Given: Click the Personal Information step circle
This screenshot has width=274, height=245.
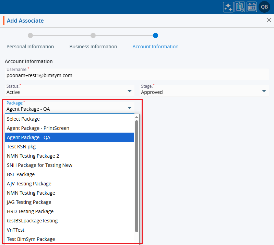Looking at the screenshot, I should pyautogui.click(x=30, y=35).
